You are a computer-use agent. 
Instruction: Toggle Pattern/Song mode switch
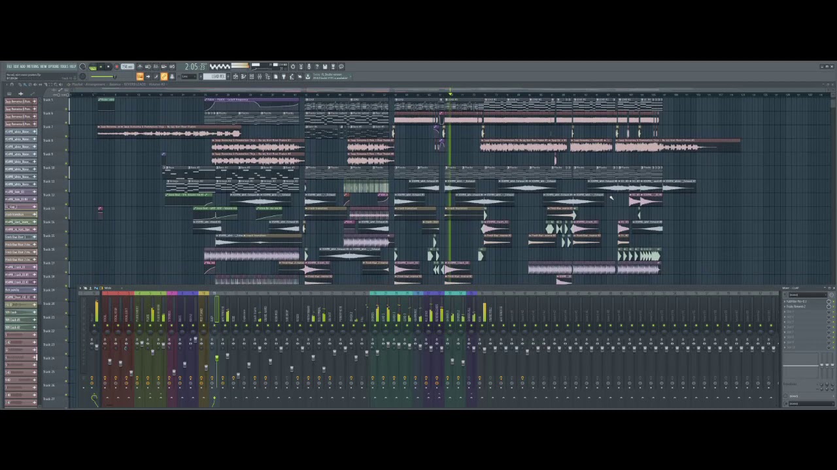(93, 68)
